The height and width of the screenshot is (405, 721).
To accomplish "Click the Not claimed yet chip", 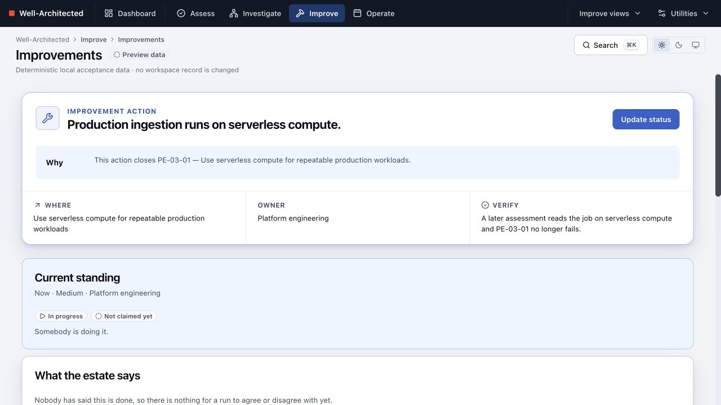I will coord(124,316).
